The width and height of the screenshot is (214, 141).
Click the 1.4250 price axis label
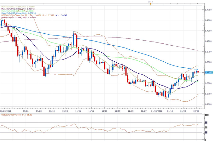coord(208,31)
